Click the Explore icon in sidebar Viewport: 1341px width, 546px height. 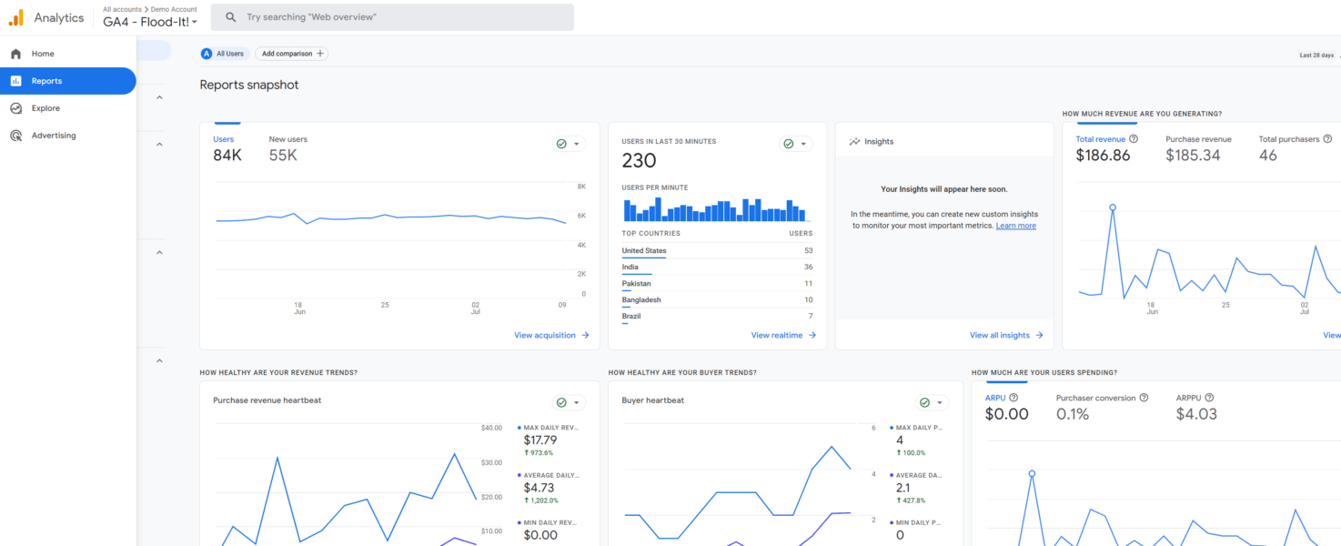click(15, 108)
